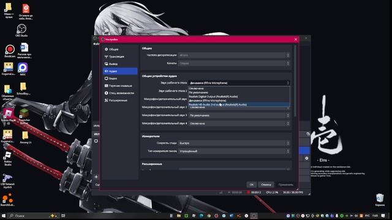This screenshot has width=392, height=220.
Task: Open the Тип измерителя пиков dropdown
Action: pyautogui.click(x=234, y=151)
